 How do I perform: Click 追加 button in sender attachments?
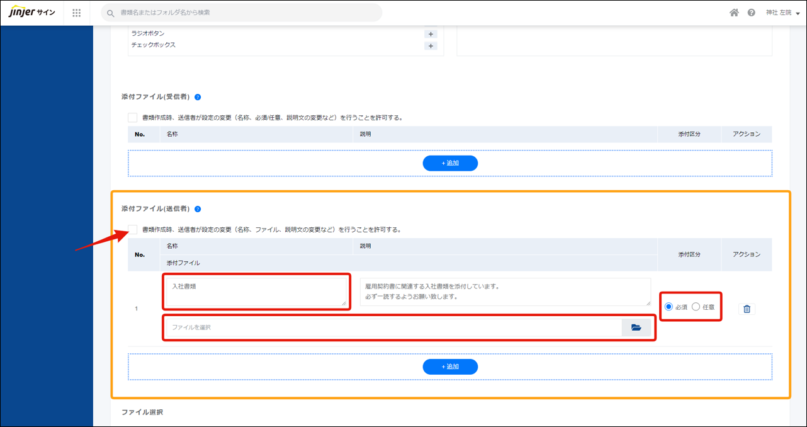coord(450,367)
